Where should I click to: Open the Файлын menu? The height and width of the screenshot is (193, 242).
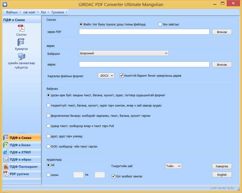pos(13,12)
